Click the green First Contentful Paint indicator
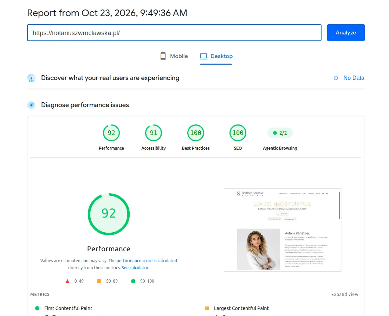This screenshot has width=389, height=316. coord(37,308)
